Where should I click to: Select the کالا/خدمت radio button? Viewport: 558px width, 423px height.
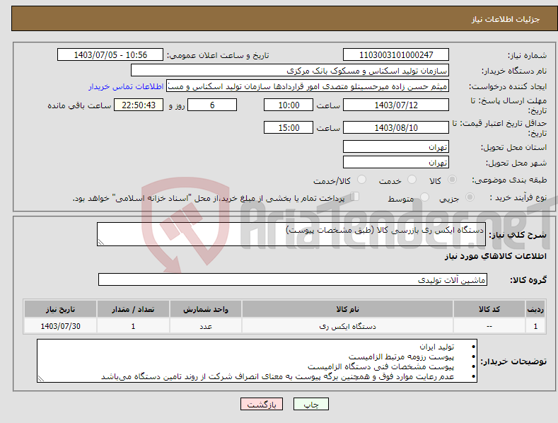pos(361,180)
